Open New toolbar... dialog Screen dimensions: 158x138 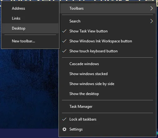point(30,41)
